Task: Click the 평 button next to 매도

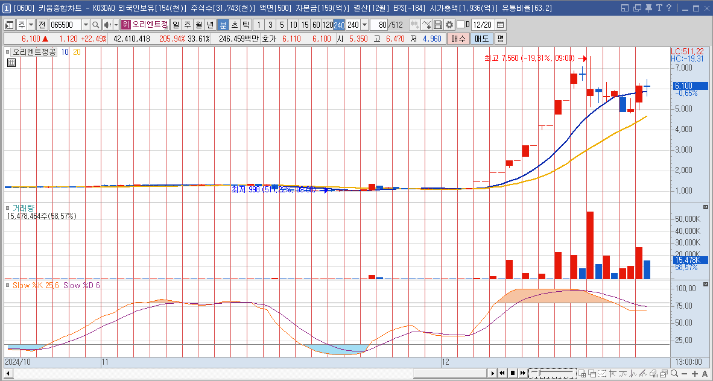Action: click(x=500, y=39)
